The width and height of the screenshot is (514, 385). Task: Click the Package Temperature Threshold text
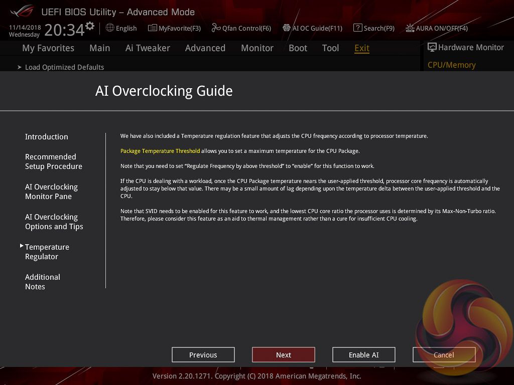tap(160, 151)
